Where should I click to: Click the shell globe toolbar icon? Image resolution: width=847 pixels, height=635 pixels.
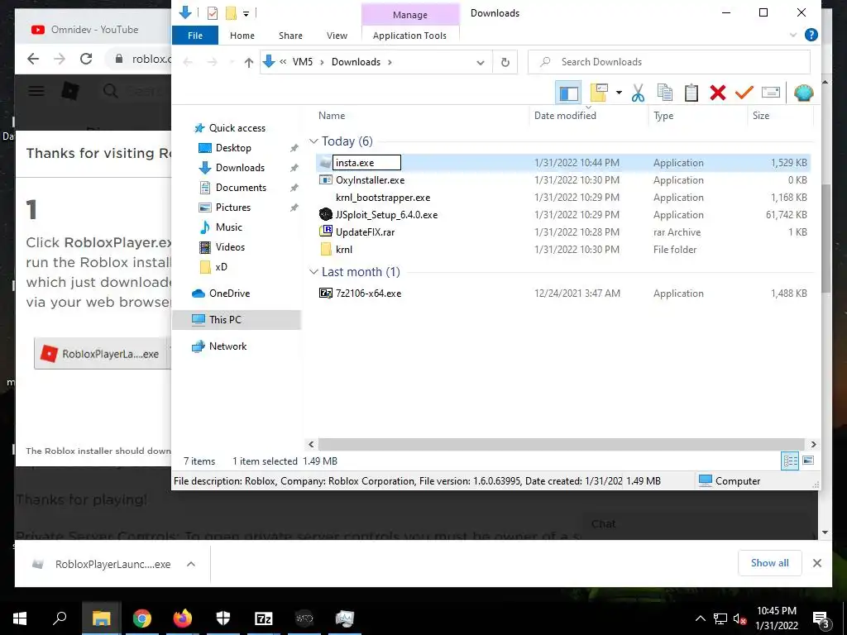click(x=803, y=93)
